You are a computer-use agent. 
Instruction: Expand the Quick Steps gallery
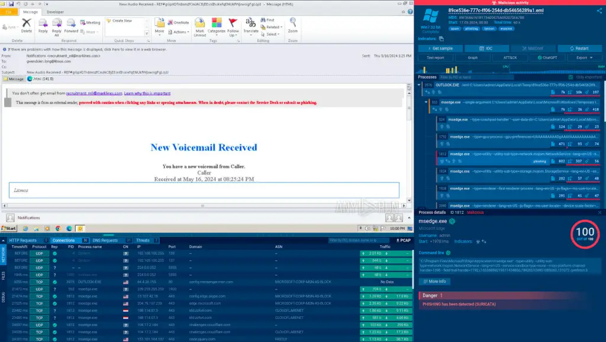(147, 34)
